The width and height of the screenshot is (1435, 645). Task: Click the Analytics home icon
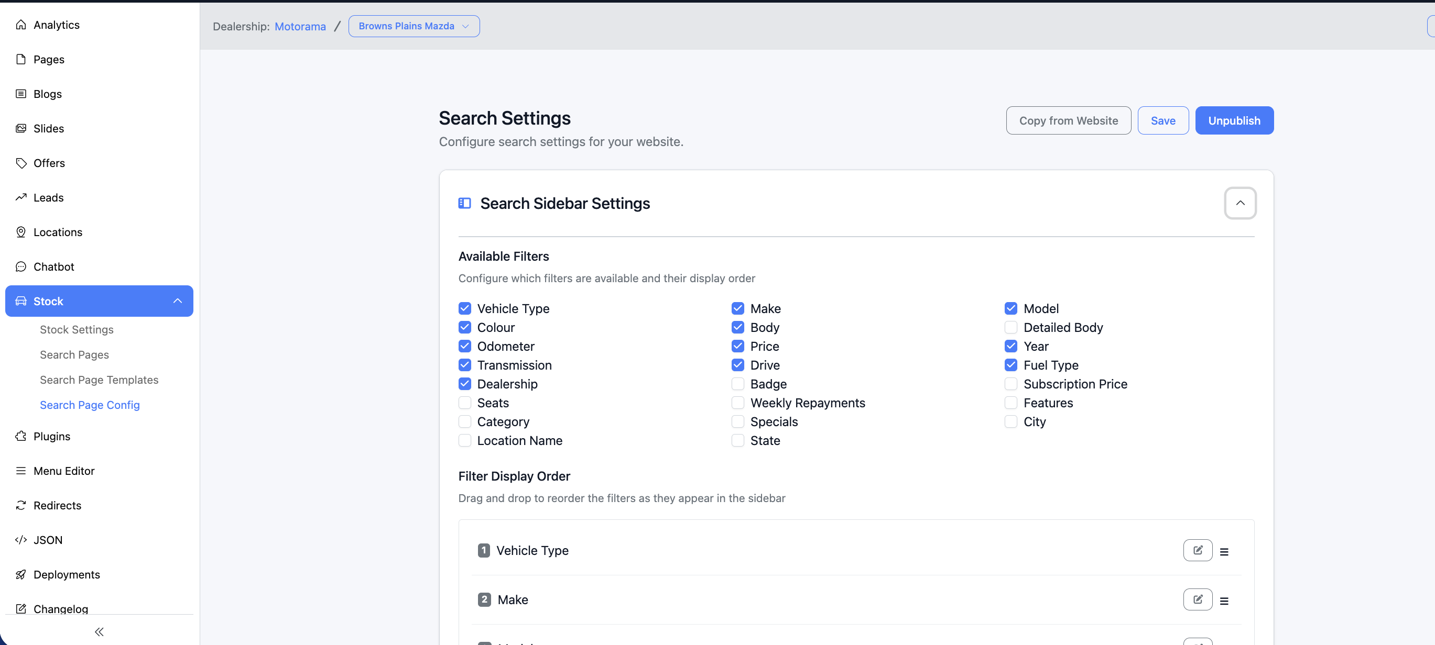[x=20, y=25]
